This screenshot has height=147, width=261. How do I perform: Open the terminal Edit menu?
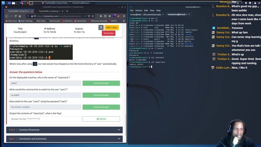146,11
